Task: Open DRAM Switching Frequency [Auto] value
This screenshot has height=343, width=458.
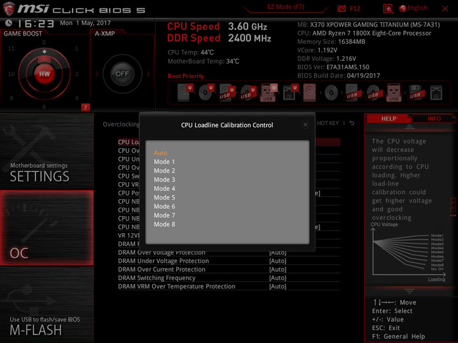Action: [277, 278]
